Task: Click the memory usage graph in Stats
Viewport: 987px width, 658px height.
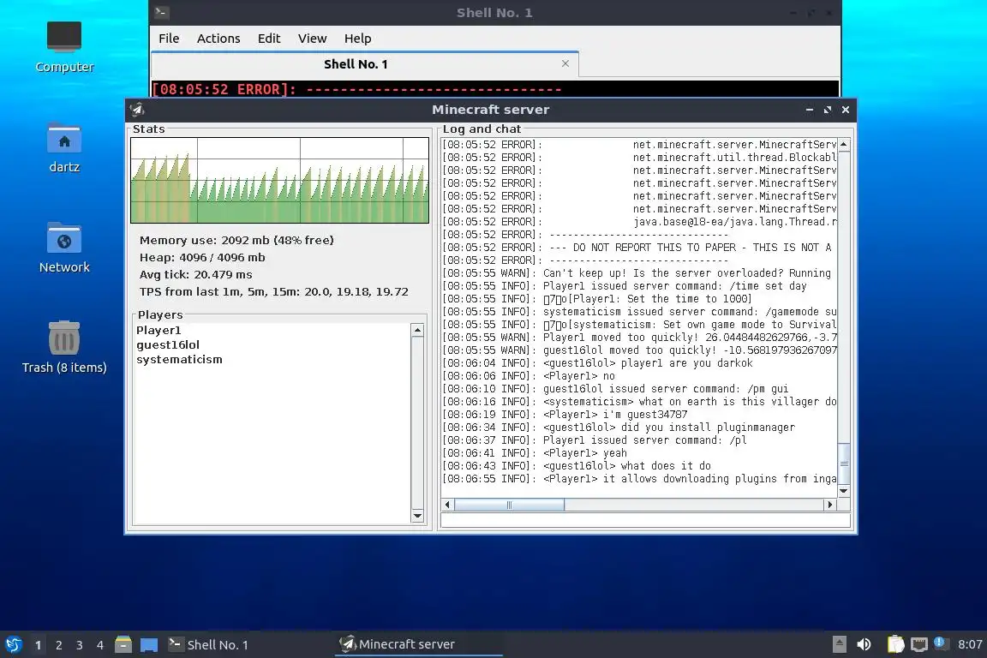Action: 279,180
